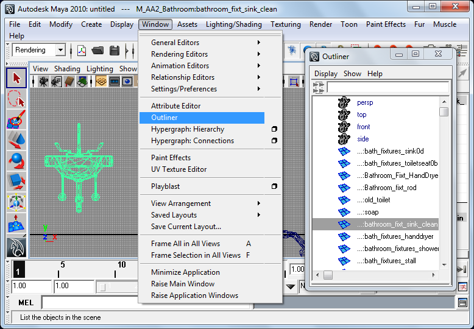The width and height of the screenshot is (474, 329).
Task: Select the Universal Manipulator tool
Action: [16, 202]
